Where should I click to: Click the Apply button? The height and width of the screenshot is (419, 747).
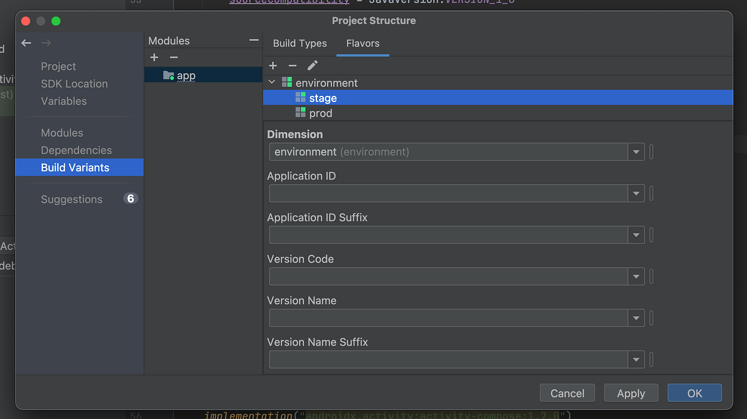[x=631, y=393]
